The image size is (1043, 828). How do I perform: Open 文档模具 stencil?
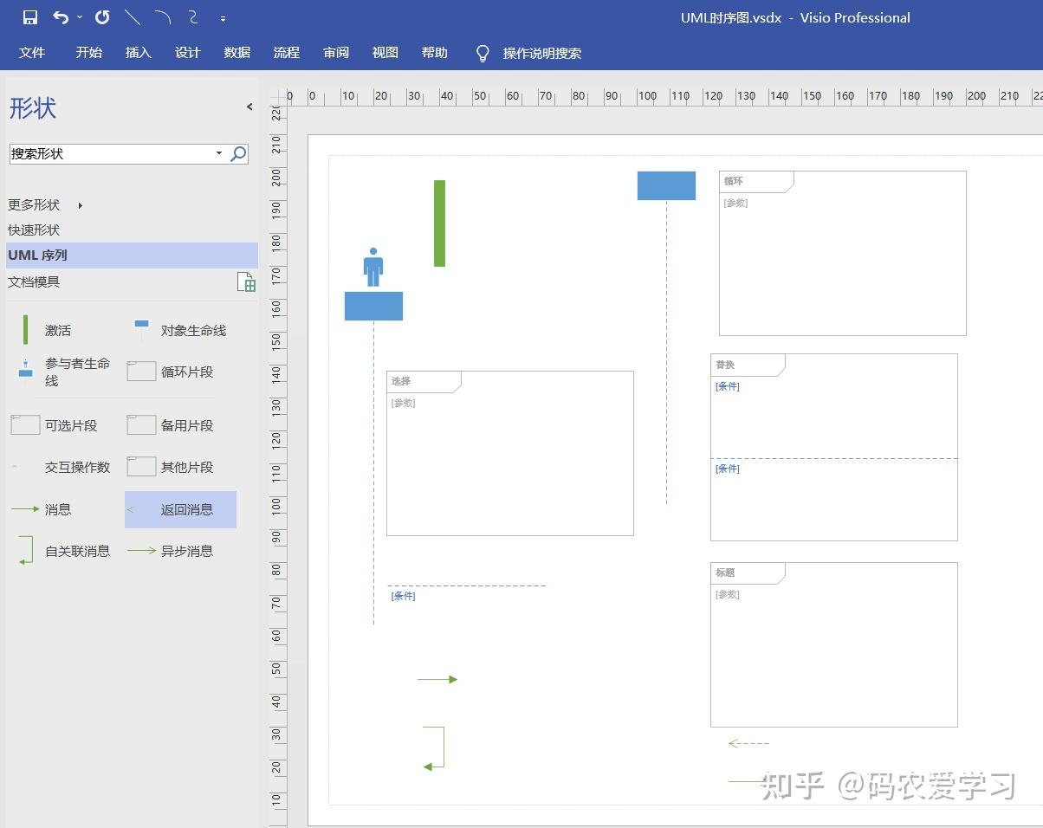pyautogui.click(x=34, y=281)
